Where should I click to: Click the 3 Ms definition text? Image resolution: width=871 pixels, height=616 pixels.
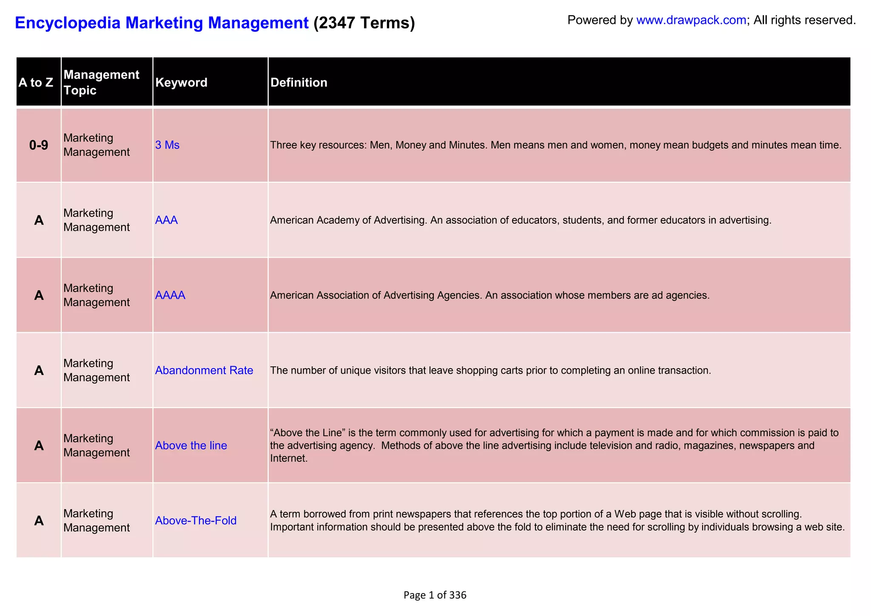(x=555, y=145)
